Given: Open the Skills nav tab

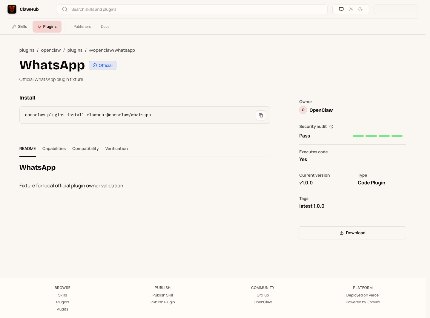Looking at the screenshot, I should (x=19, y=27).
